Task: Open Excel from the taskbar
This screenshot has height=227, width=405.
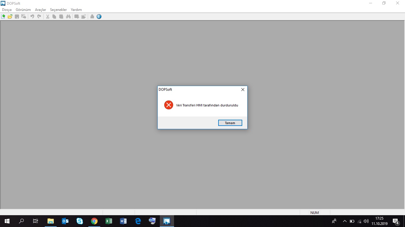Action: coord(109,221)
